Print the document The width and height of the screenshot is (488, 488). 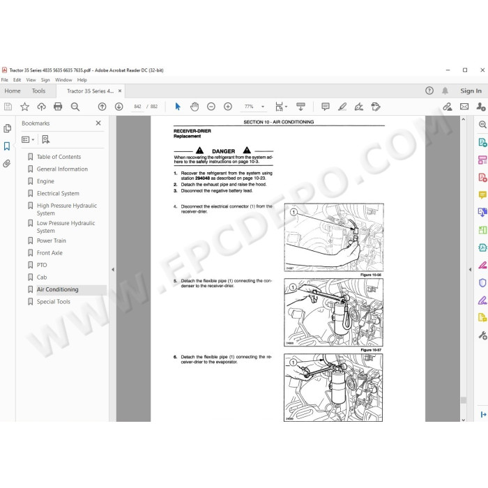[x=58, y=107]
